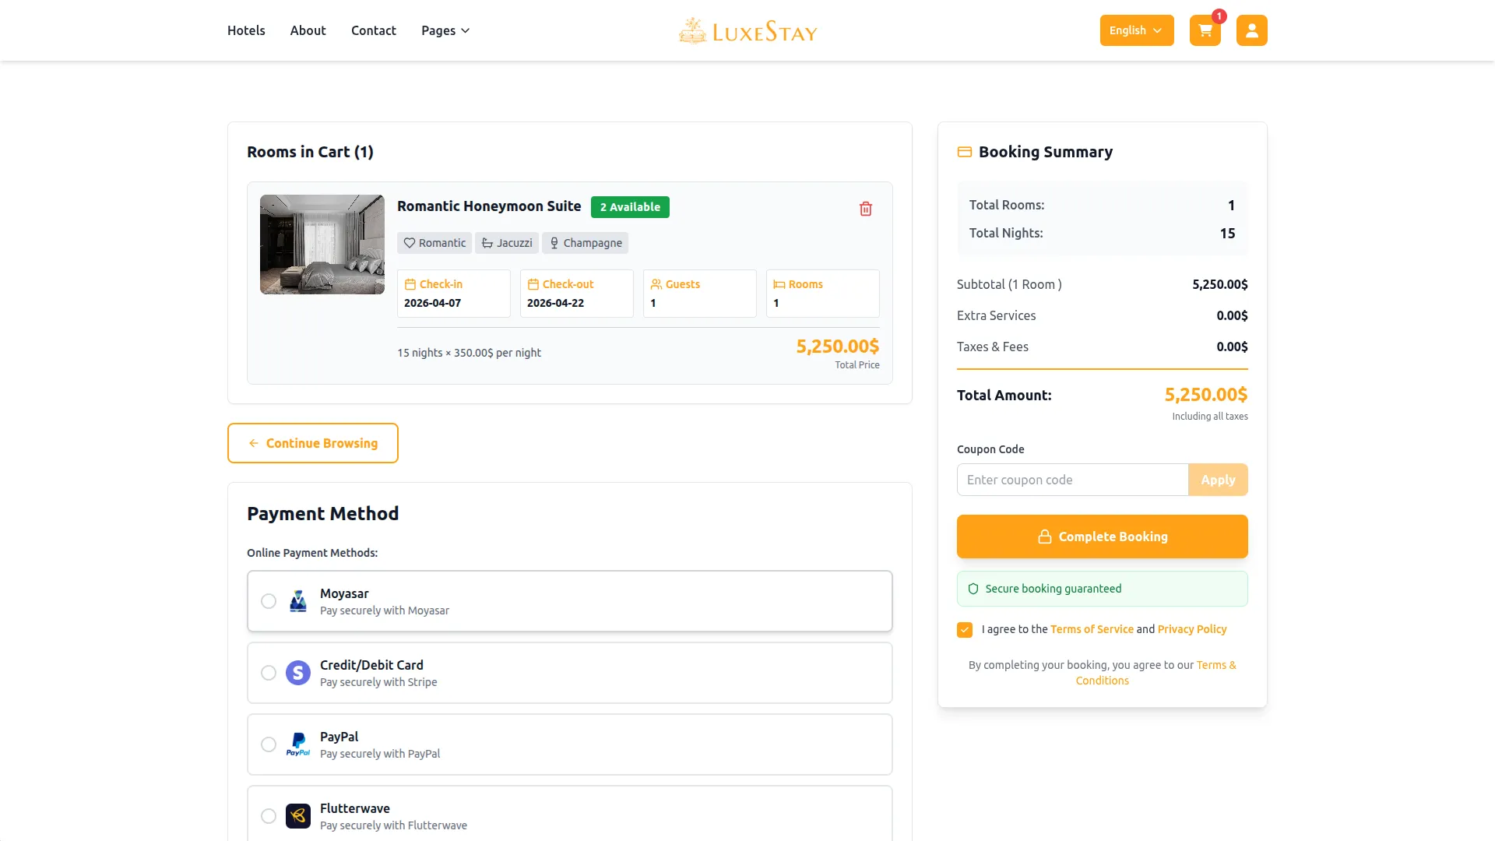Click the Total Amount 5,250.00$ value

(1205, 395)
